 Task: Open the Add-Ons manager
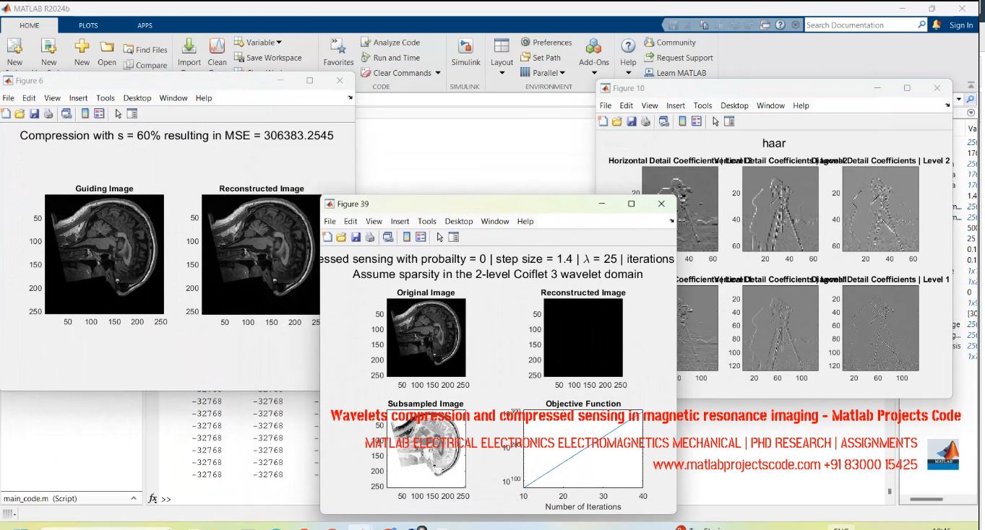tap(593, 53)
